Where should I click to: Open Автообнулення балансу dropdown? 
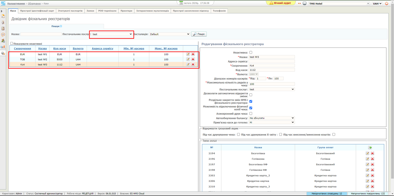(x=272, y=118)
